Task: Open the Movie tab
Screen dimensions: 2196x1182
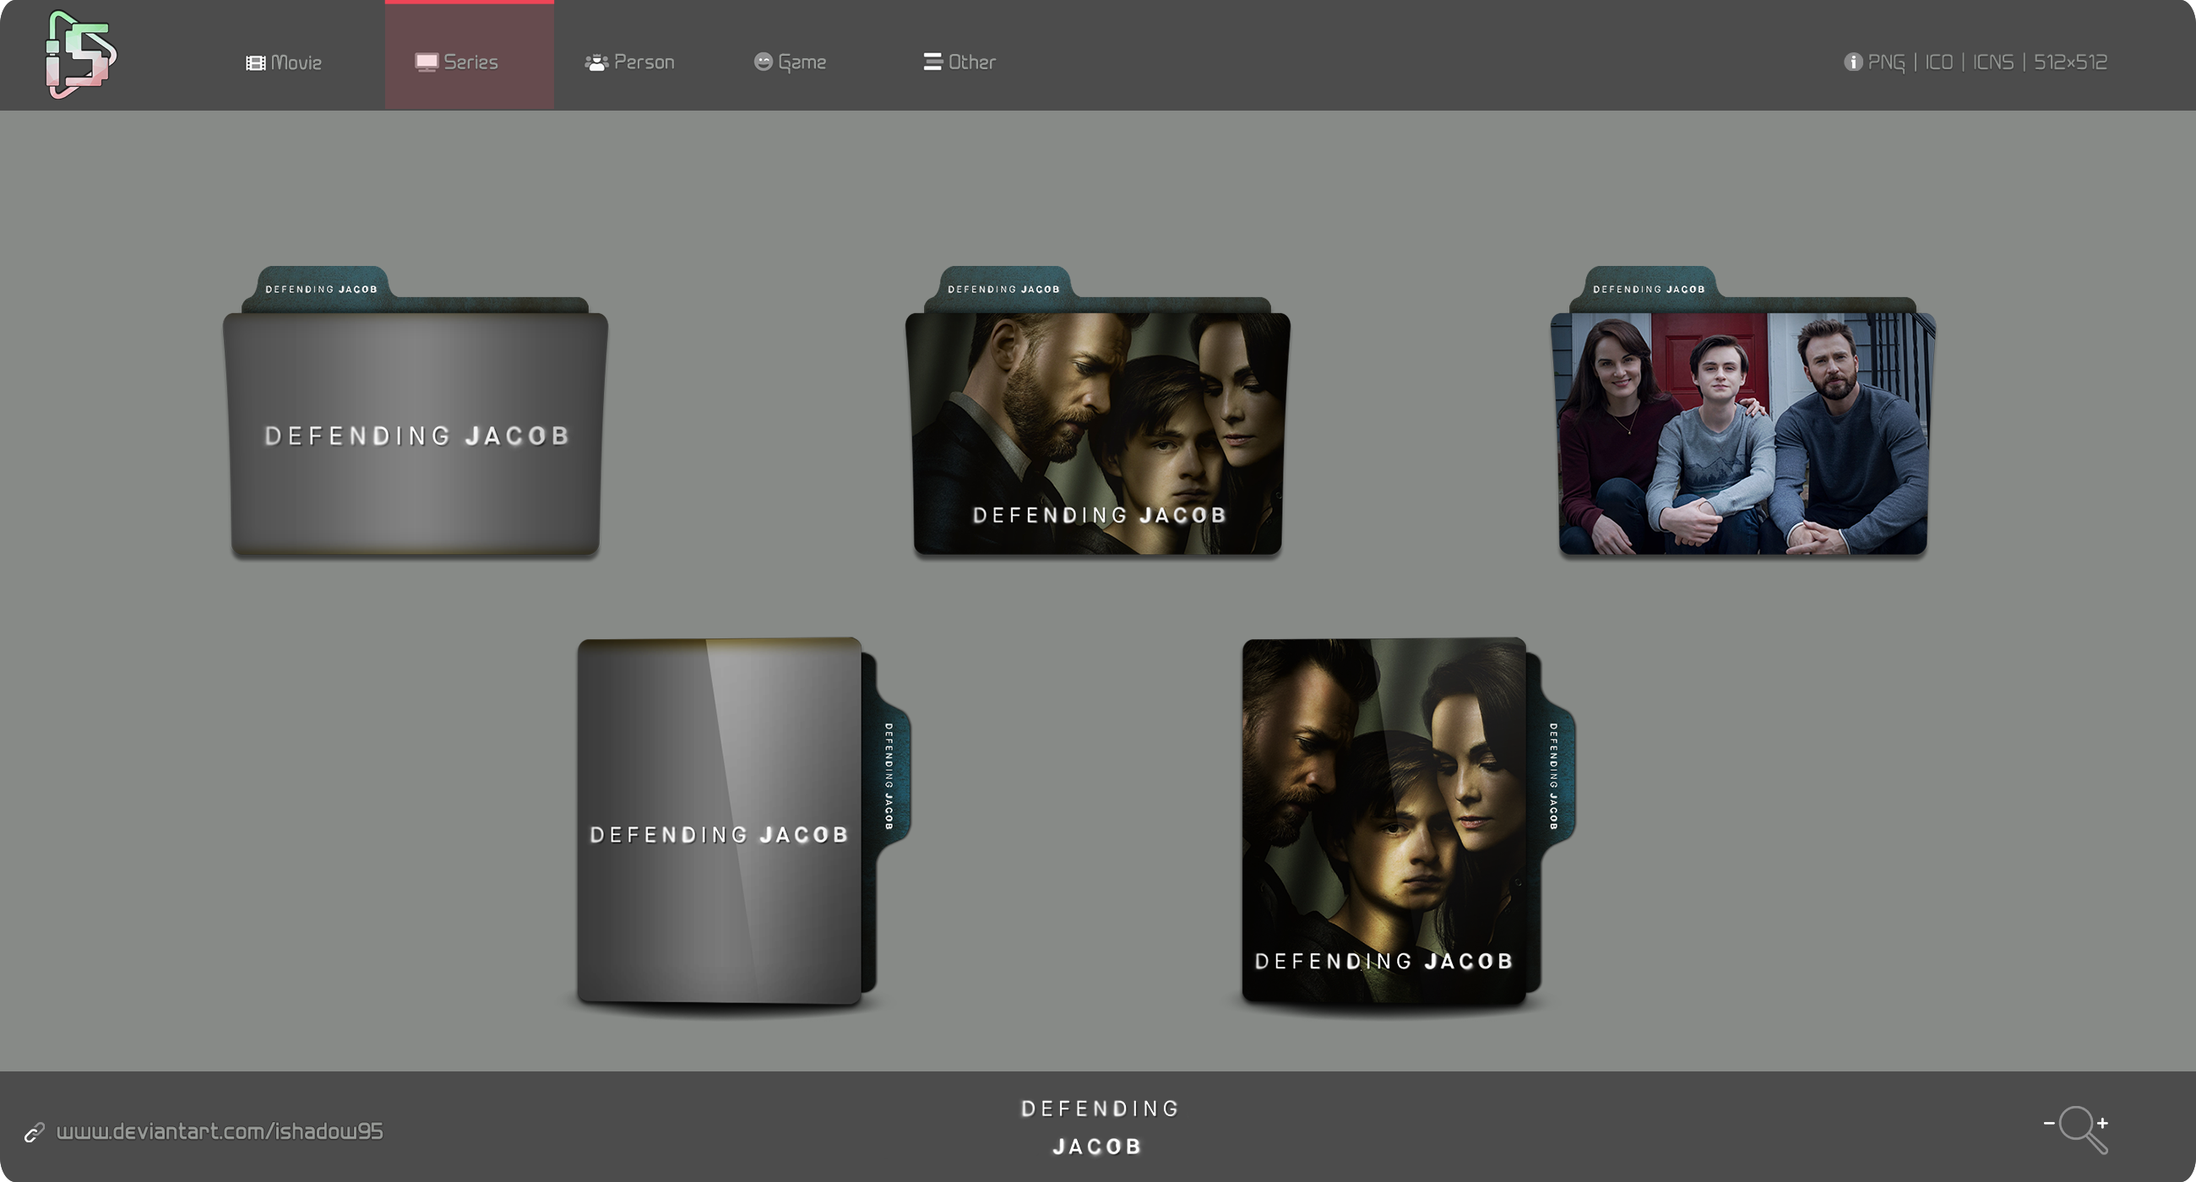Action: [x=284, y=62]
